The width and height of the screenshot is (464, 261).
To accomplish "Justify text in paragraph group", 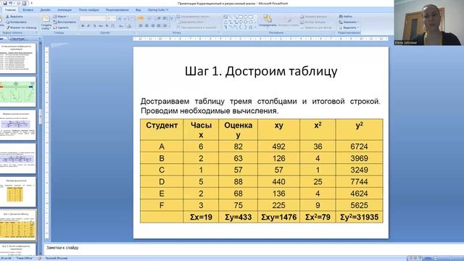I will tap(159, 26).
